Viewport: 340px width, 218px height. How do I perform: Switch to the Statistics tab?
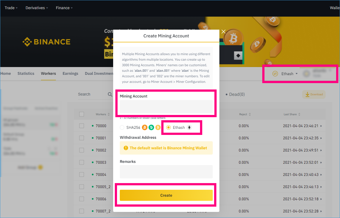click(26, 73)
